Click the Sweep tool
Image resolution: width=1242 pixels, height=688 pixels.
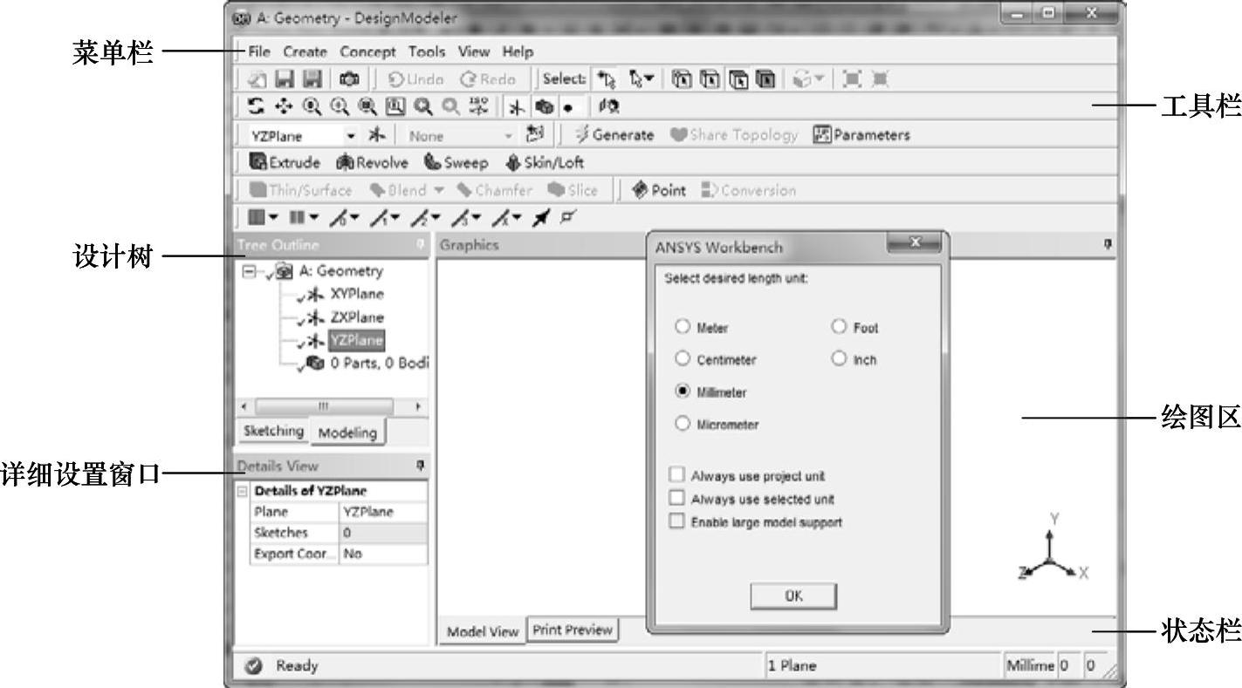pos(456,162)
